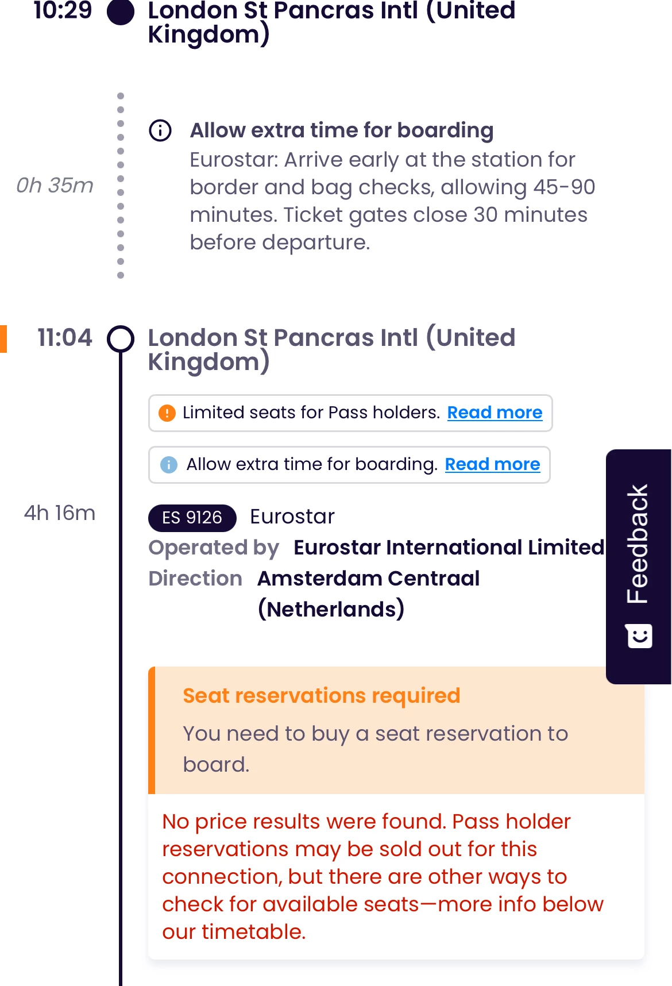Click the 10:29 London St Pancras station name
The image size is (672, 986).
coord(331,22)
